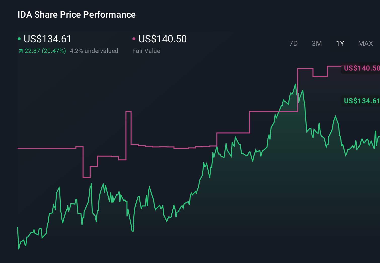Toggle the Fair Value line visibility
Screen dimensions: 380x263
tap(134, 39)
